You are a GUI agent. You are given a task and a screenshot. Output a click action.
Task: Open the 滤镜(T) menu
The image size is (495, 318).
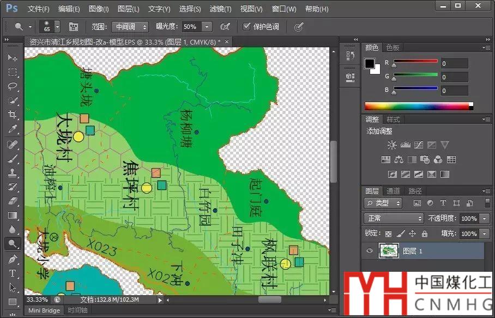[x=220, y=9]
